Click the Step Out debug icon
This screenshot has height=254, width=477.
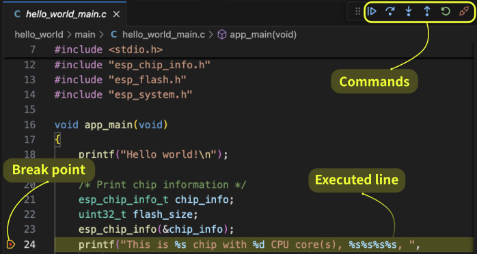(427, 12)
